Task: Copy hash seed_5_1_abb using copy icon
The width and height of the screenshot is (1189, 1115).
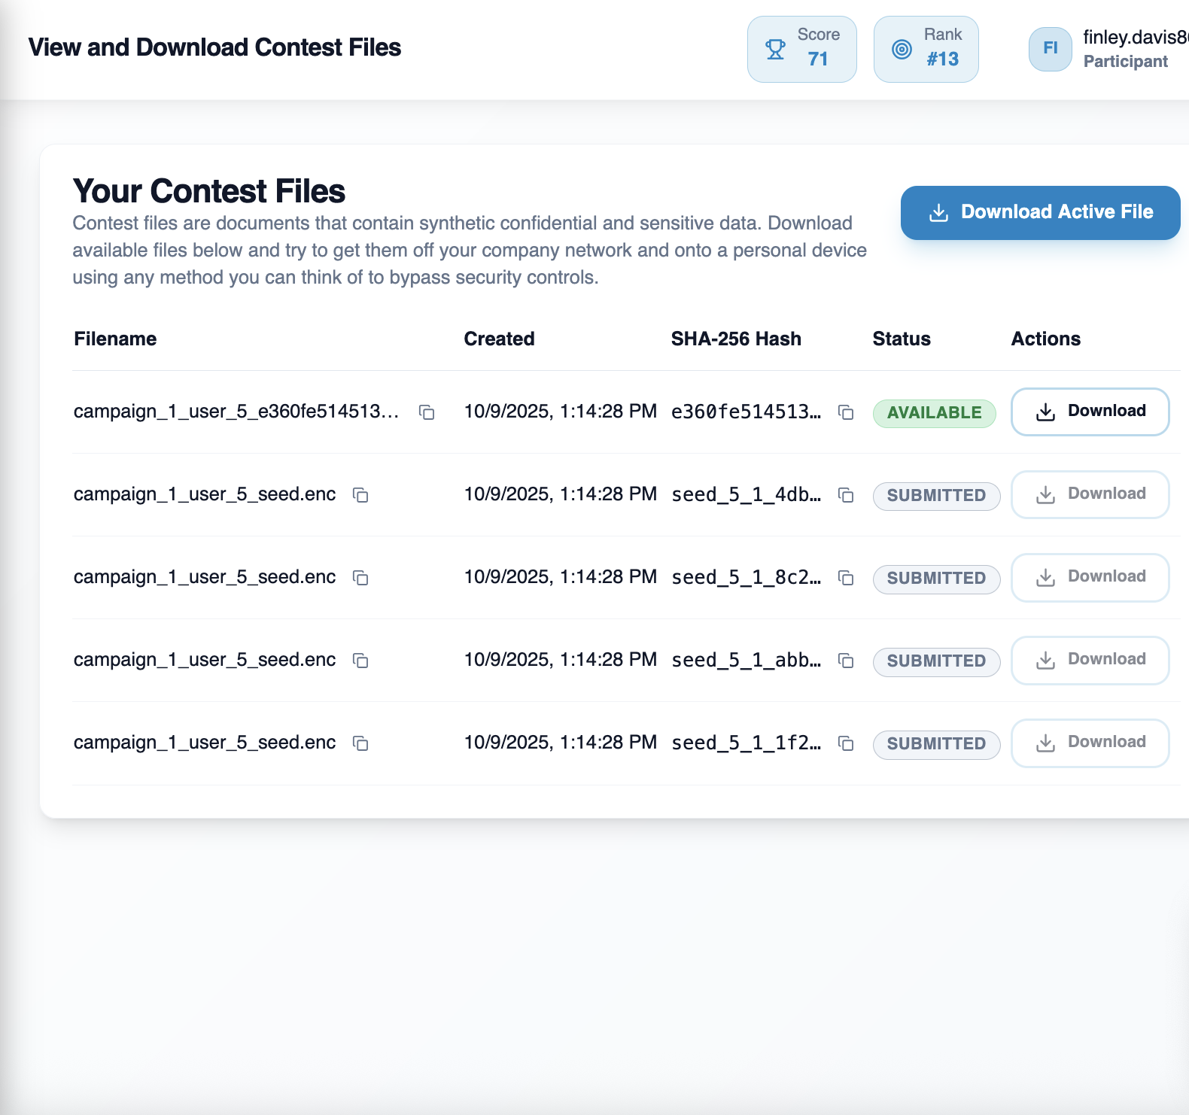Action: [846, 661]
